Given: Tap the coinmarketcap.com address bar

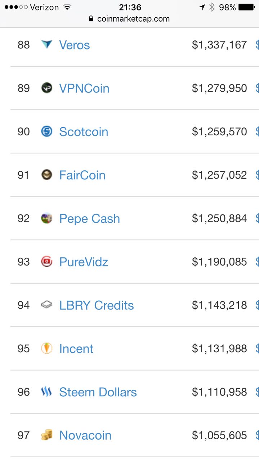Looking at the screenshot, I should [129, 19].
